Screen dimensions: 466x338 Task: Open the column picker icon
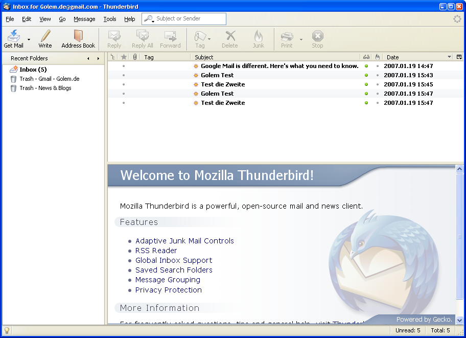click(459, 57)
